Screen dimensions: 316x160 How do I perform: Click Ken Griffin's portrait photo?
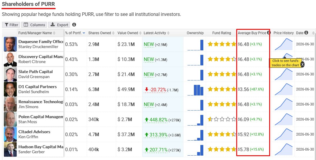pyautogui.click(x=10, y=134)
